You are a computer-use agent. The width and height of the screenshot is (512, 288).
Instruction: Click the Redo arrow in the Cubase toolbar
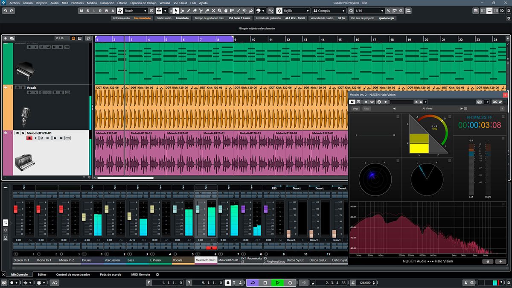[x=12, y=11]
